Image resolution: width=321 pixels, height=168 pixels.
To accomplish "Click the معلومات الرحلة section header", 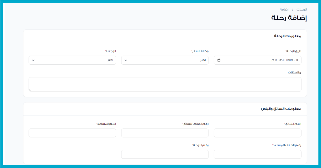I will point(287,36).
